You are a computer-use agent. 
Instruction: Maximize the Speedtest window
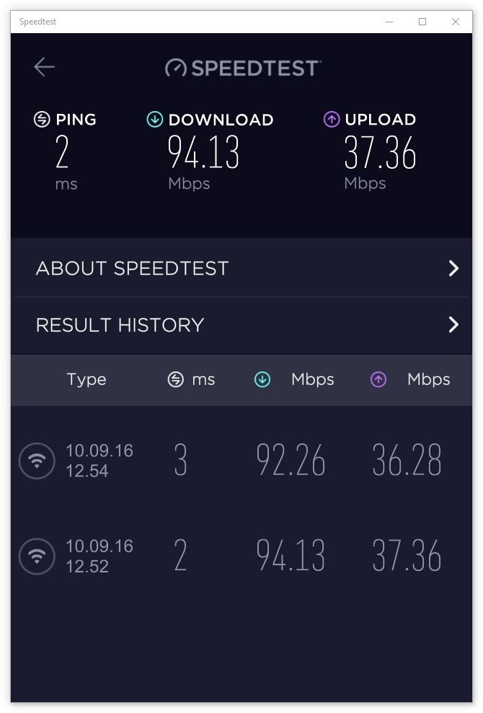point(422,22)
